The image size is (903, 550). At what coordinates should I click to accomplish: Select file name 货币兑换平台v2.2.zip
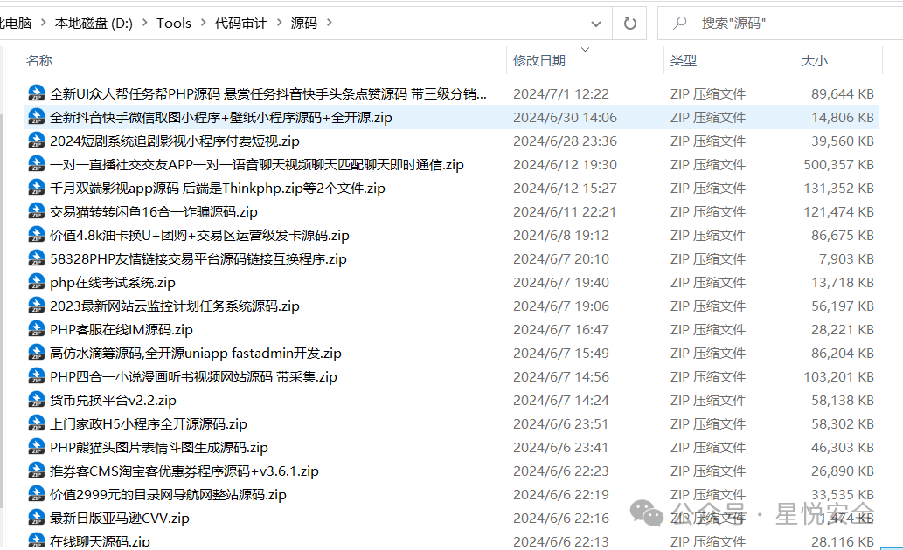114,401
